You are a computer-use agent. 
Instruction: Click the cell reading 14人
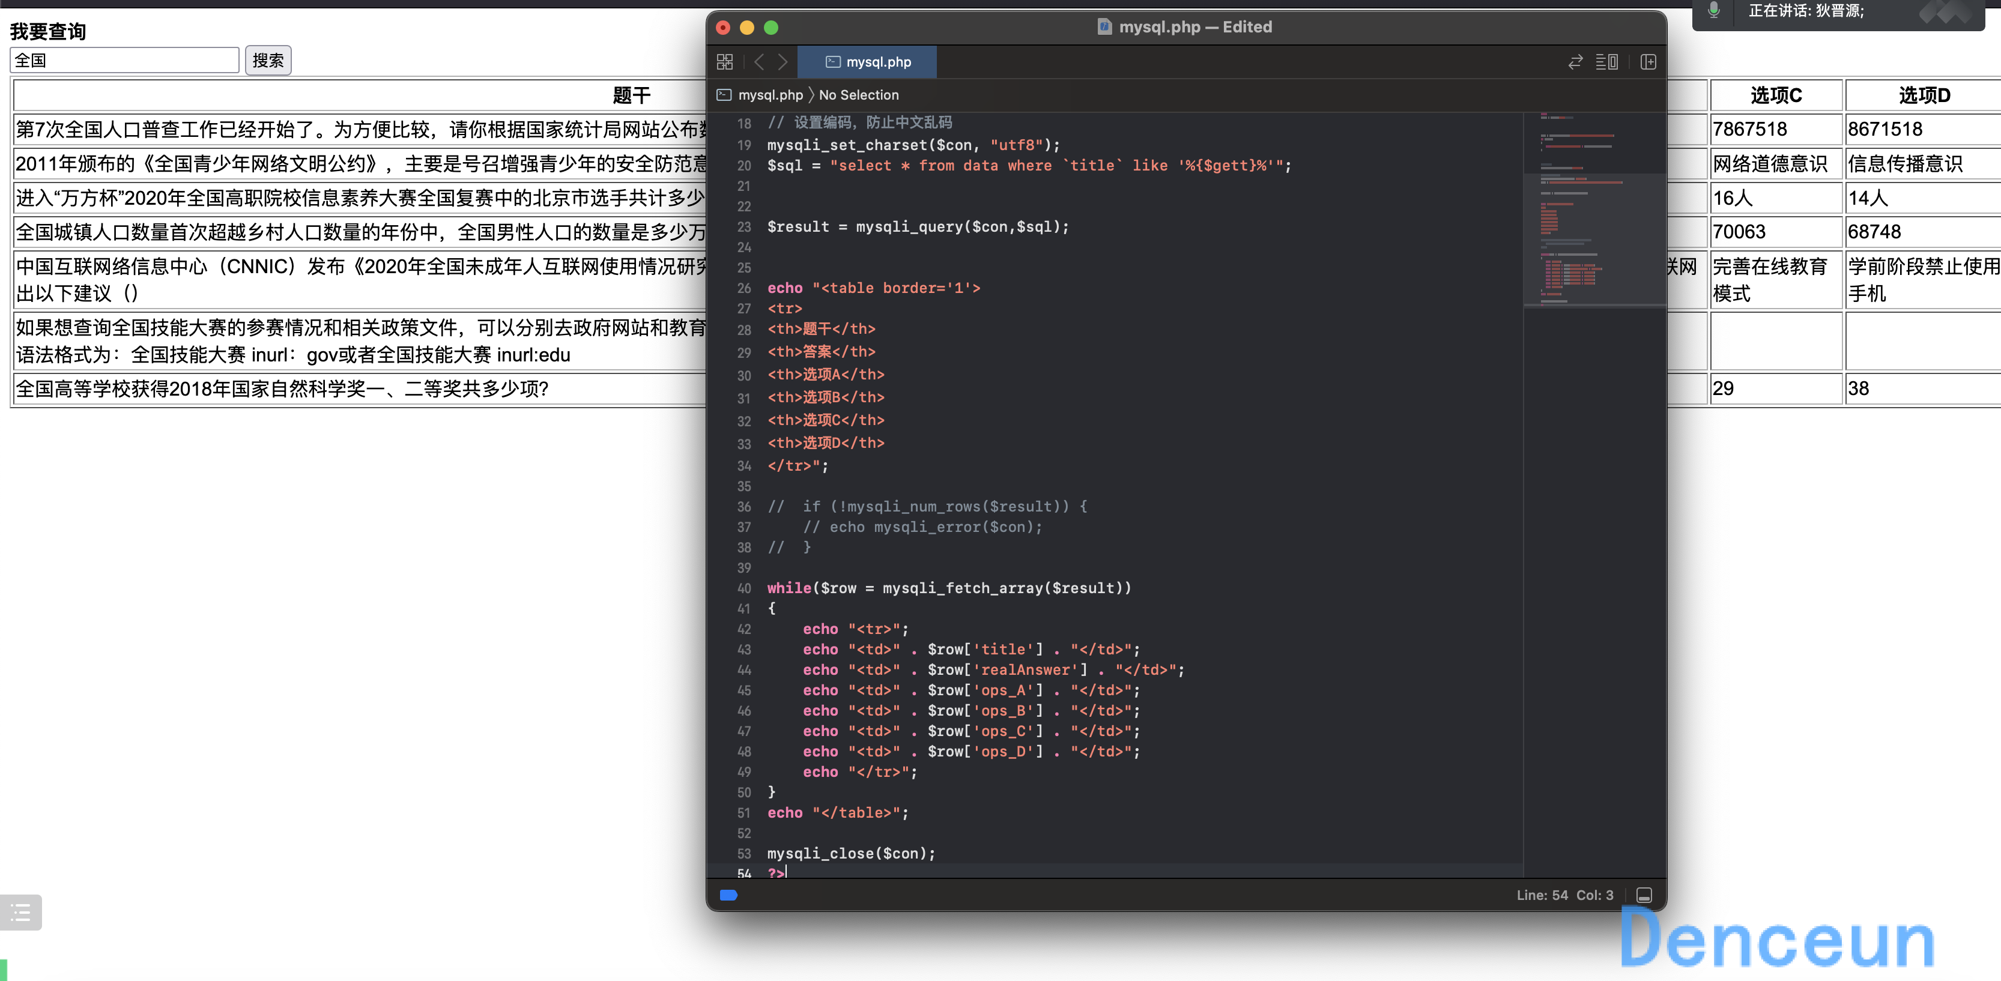coord(1924,198)
